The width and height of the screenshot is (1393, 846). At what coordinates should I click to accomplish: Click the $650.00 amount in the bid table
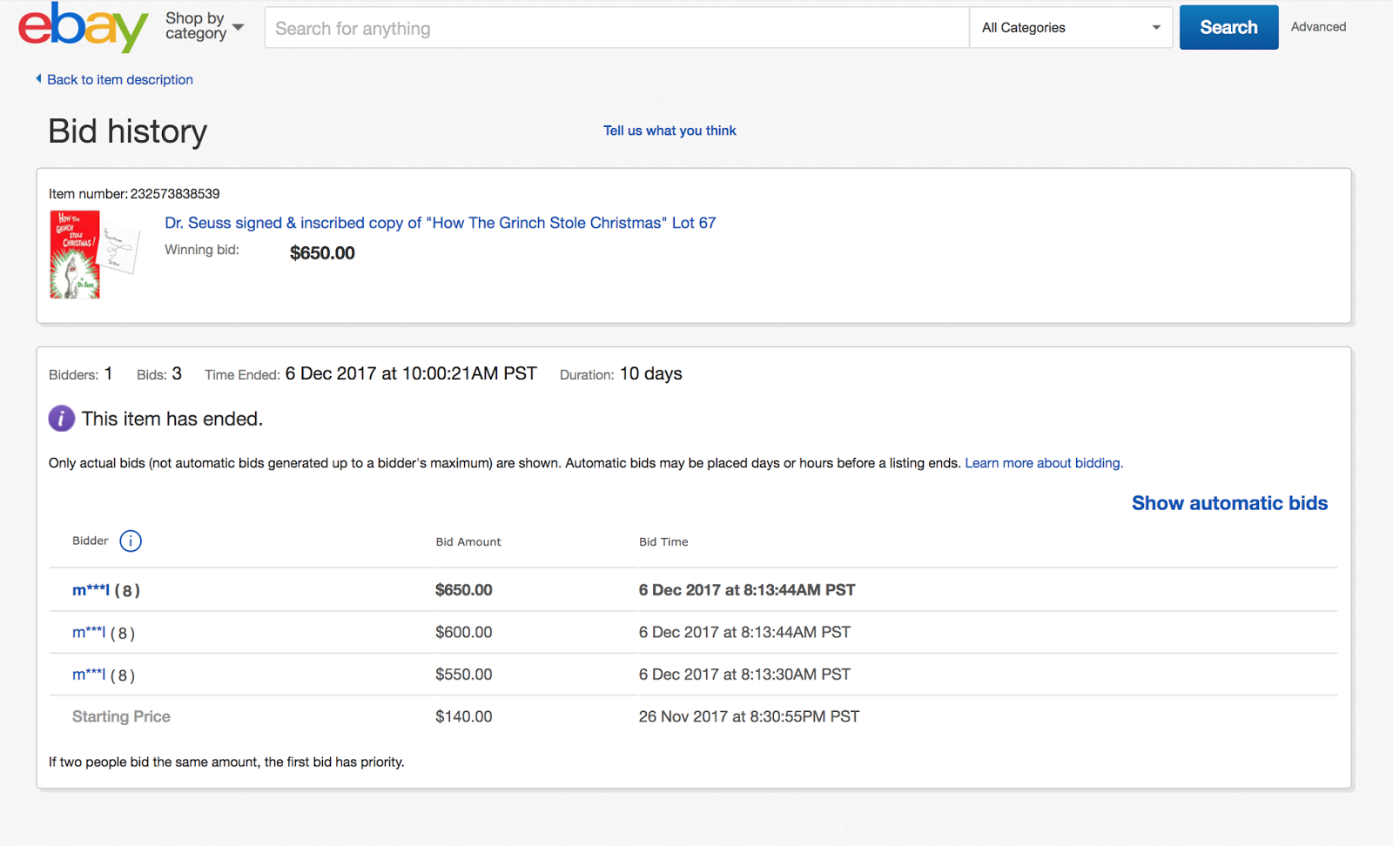[464, 590]
